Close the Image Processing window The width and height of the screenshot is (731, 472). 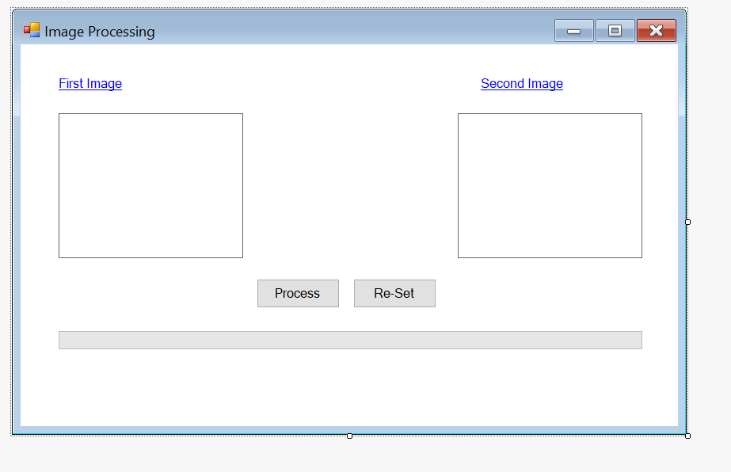[x=656, y=30]
